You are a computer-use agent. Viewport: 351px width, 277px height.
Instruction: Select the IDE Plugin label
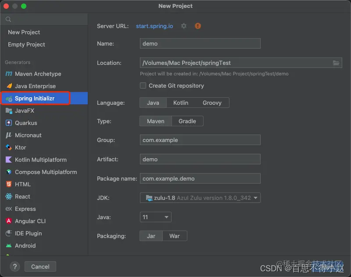tap(29, 233)
